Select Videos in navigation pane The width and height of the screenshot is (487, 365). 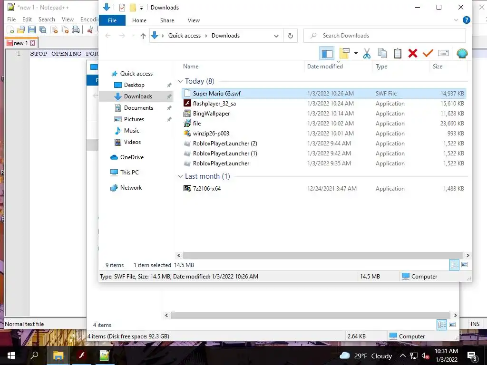coord(132,142)
